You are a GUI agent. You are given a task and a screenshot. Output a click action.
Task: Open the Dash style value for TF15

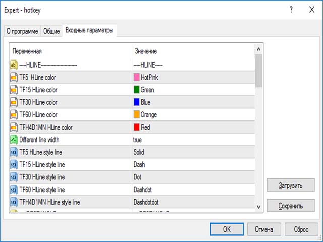tap(139, 165)
